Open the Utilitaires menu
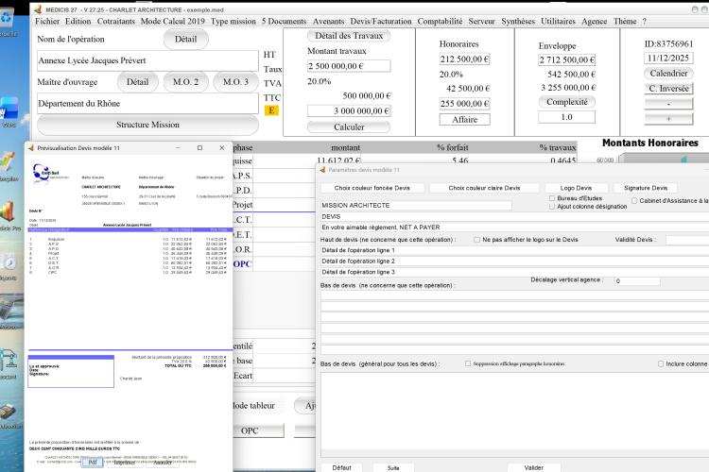Image resolution: width=709 pixels, height=472 pixels. [558, 21]
